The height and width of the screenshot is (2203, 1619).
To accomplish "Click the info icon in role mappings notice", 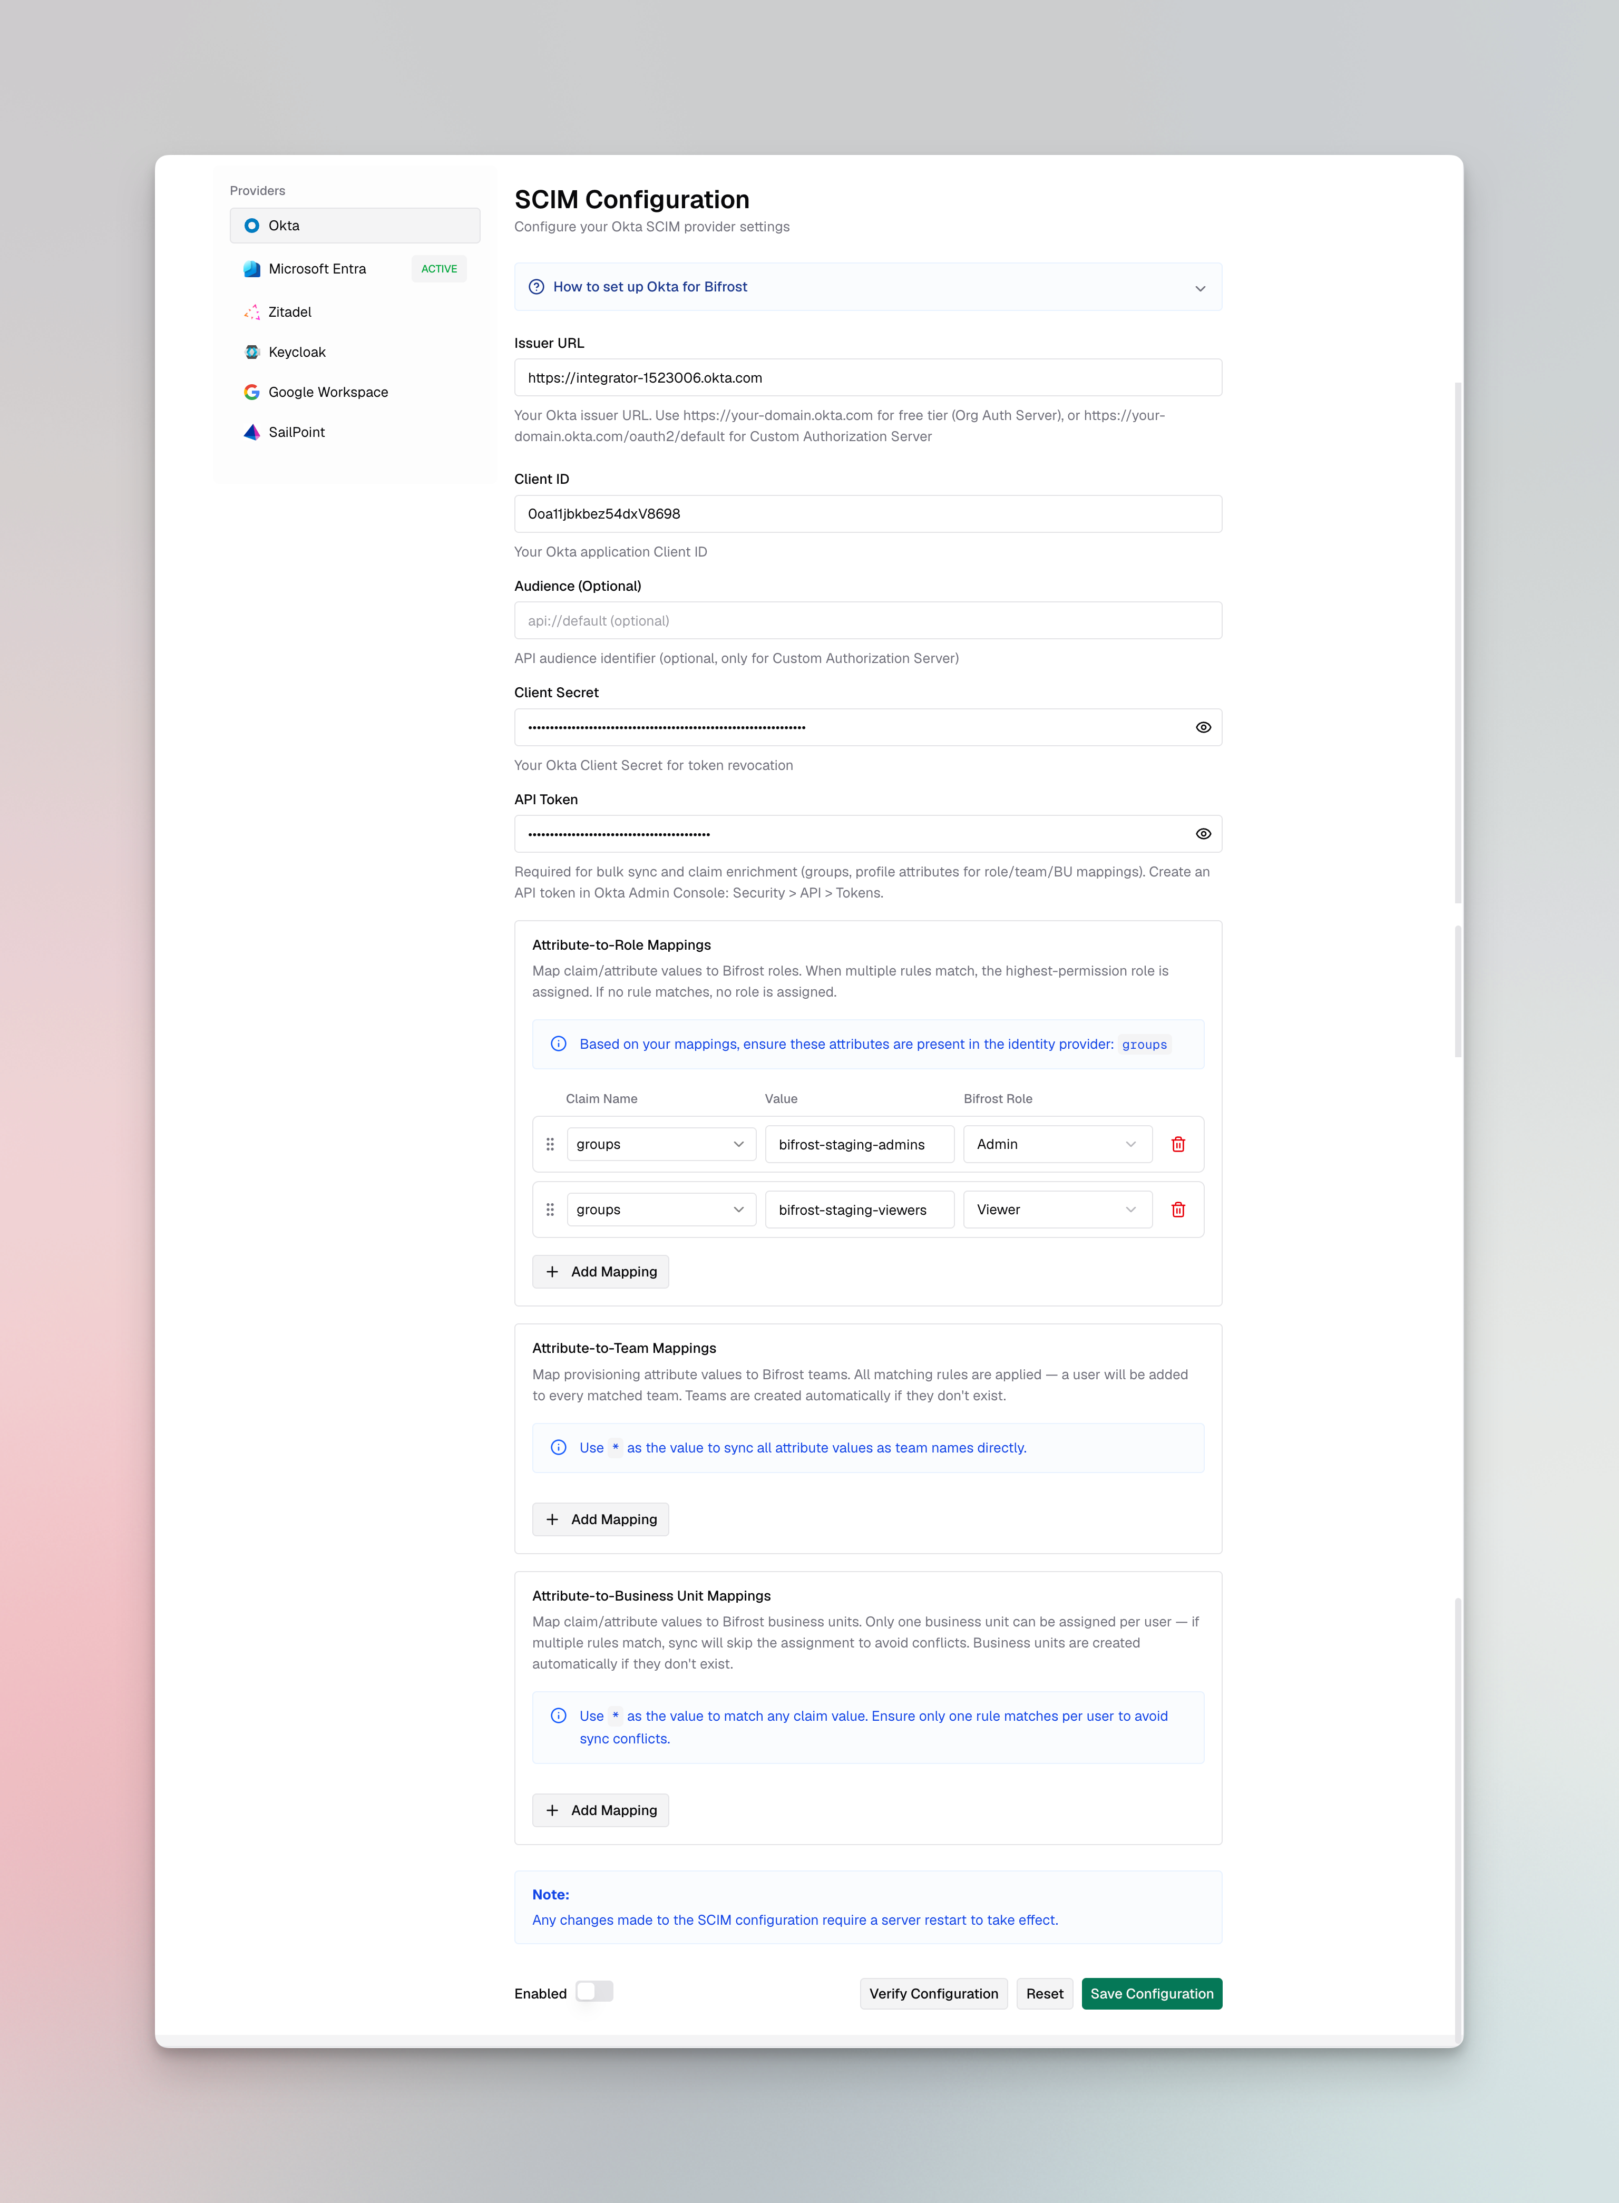I will point(559,1044).
